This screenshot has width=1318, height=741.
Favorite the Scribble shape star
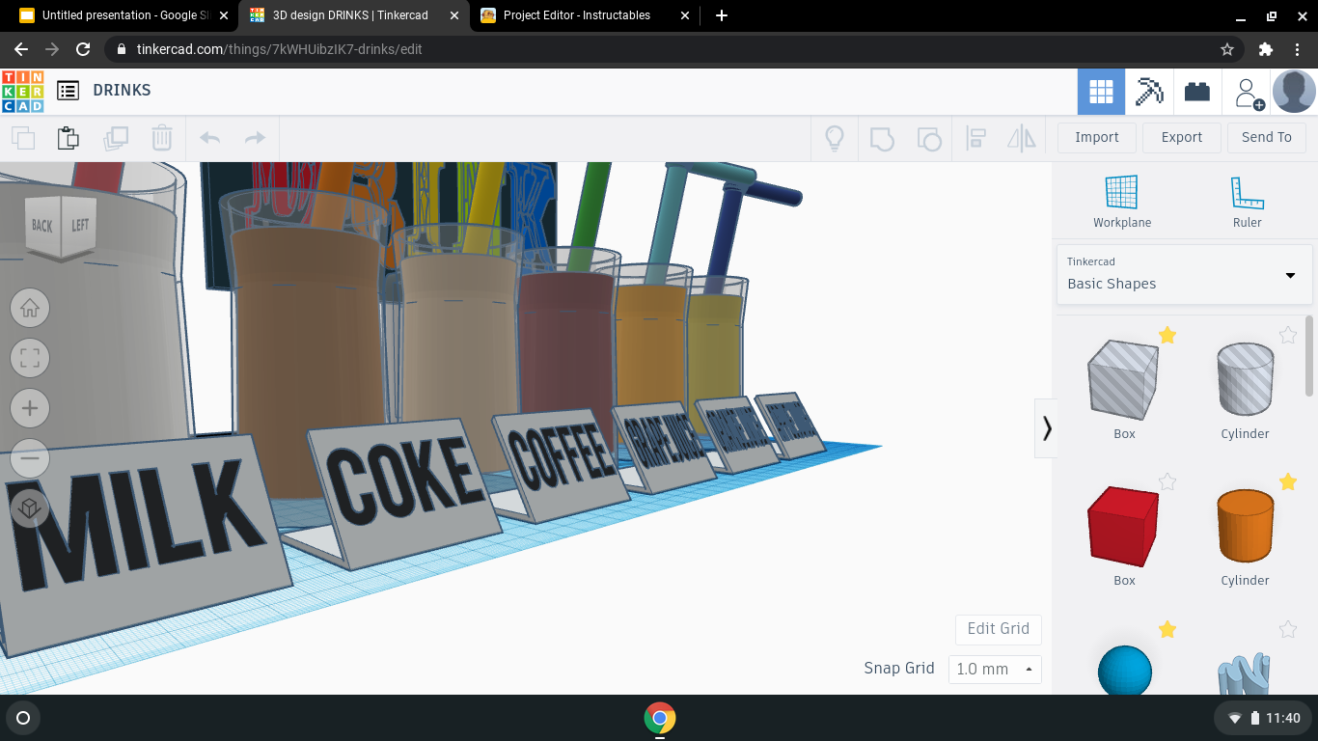[1288, 629]
